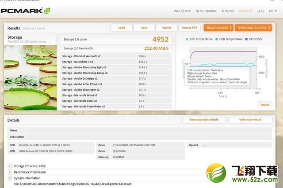This screenshot has width=283, height=188.
Task: Open Result details
Action: (218, 28)
